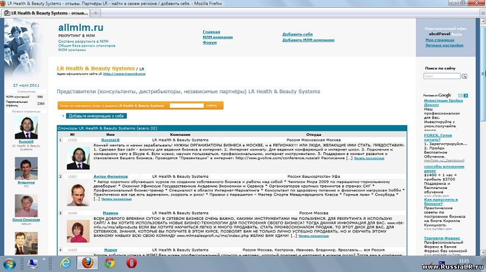The image size is (486, 272).
Task: Click the taskbar clock showing 11:15
Action: (x=464, y=261)
